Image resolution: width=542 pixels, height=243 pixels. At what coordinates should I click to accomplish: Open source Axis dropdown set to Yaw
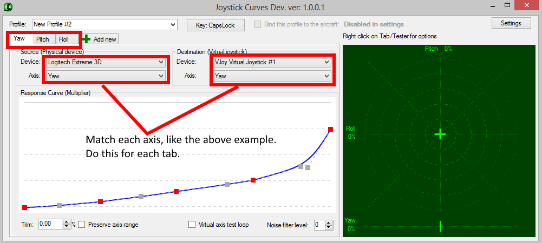[x=106, y=76]
